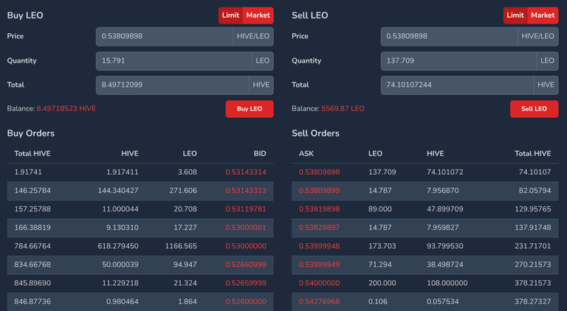Click sell order LEO amount 200.000
This screenshot has width=567, height=311.
click(382, 283)
